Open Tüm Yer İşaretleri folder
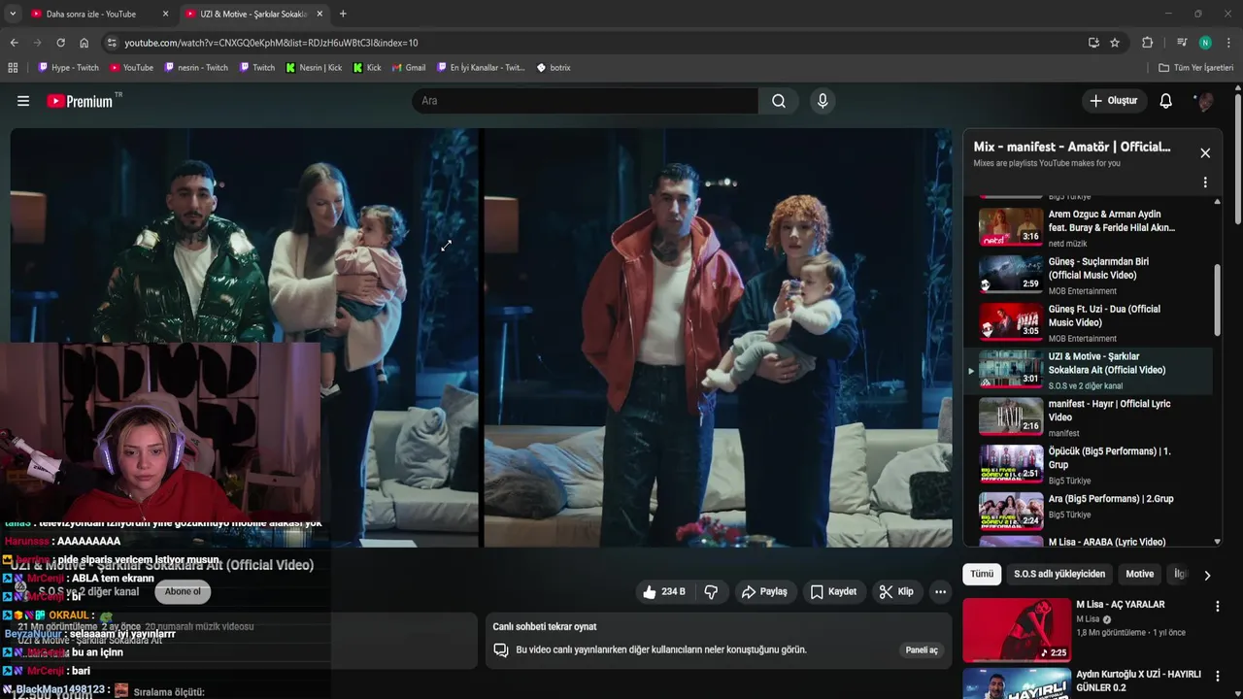This screenshot has height=699, width=1243. pos(1195,68)
